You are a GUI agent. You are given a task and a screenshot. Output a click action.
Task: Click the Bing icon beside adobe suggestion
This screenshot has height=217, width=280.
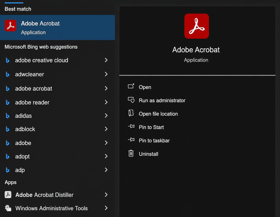(x=7, y=143)
